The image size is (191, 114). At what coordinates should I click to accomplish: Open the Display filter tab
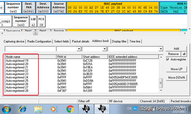click(x=119, y=41)
